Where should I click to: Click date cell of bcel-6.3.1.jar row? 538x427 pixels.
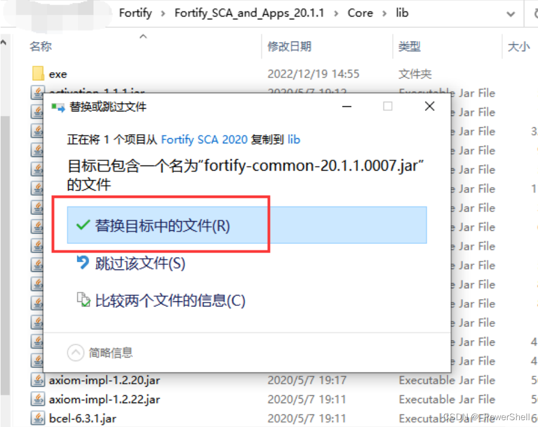(307, 418)
